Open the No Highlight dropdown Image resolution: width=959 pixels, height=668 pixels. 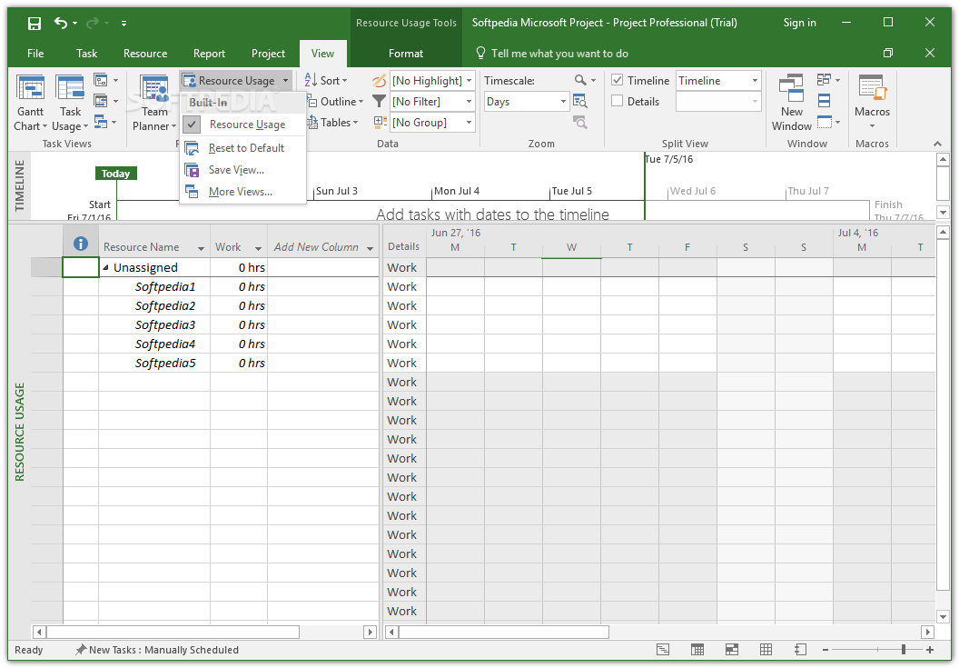pos(470,80)
